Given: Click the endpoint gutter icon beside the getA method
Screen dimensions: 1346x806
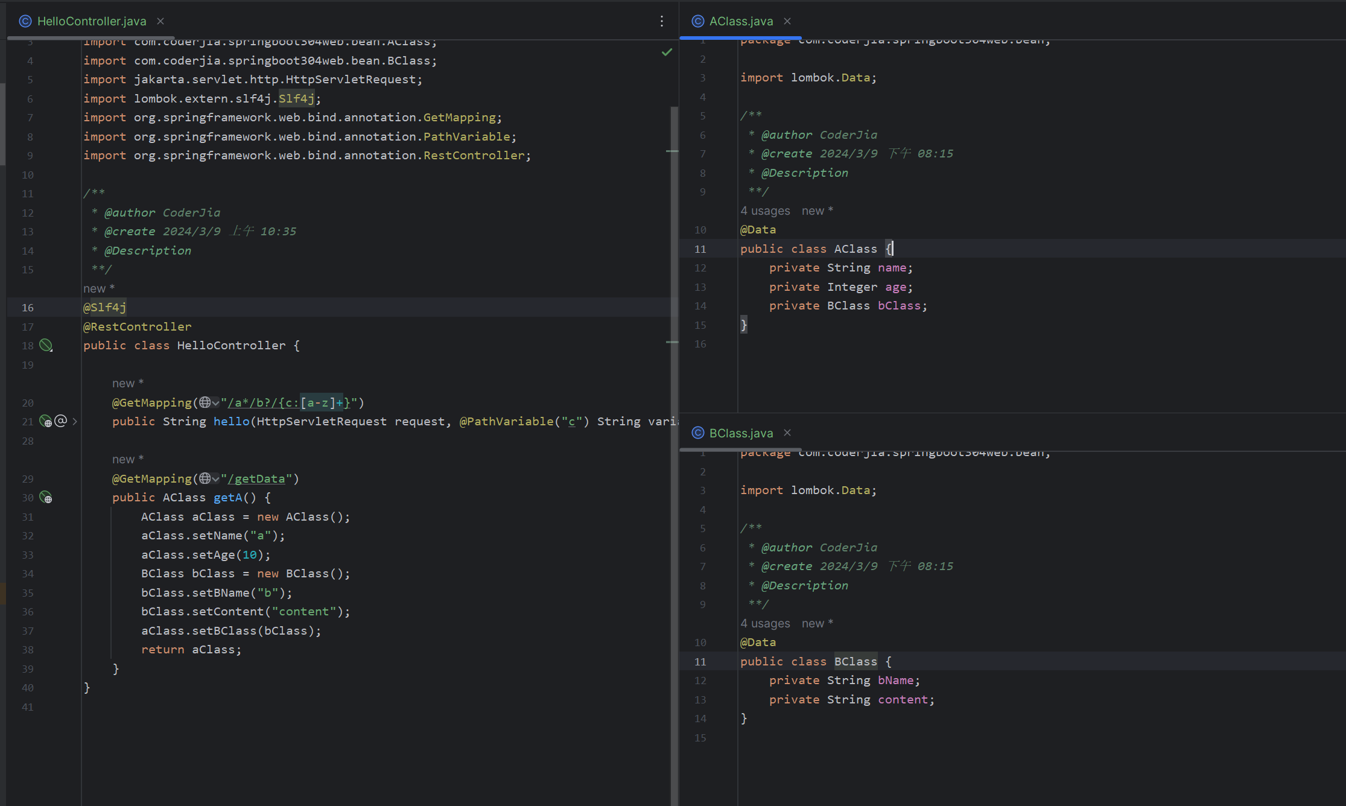Looking at the screenshot, I should (x=46, y=497).
